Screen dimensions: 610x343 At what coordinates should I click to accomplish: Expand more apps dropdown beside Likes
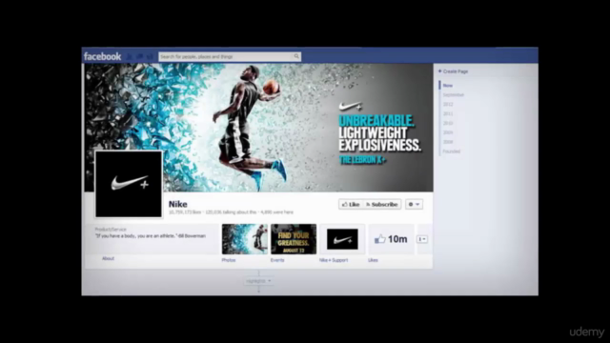[422, 239]
